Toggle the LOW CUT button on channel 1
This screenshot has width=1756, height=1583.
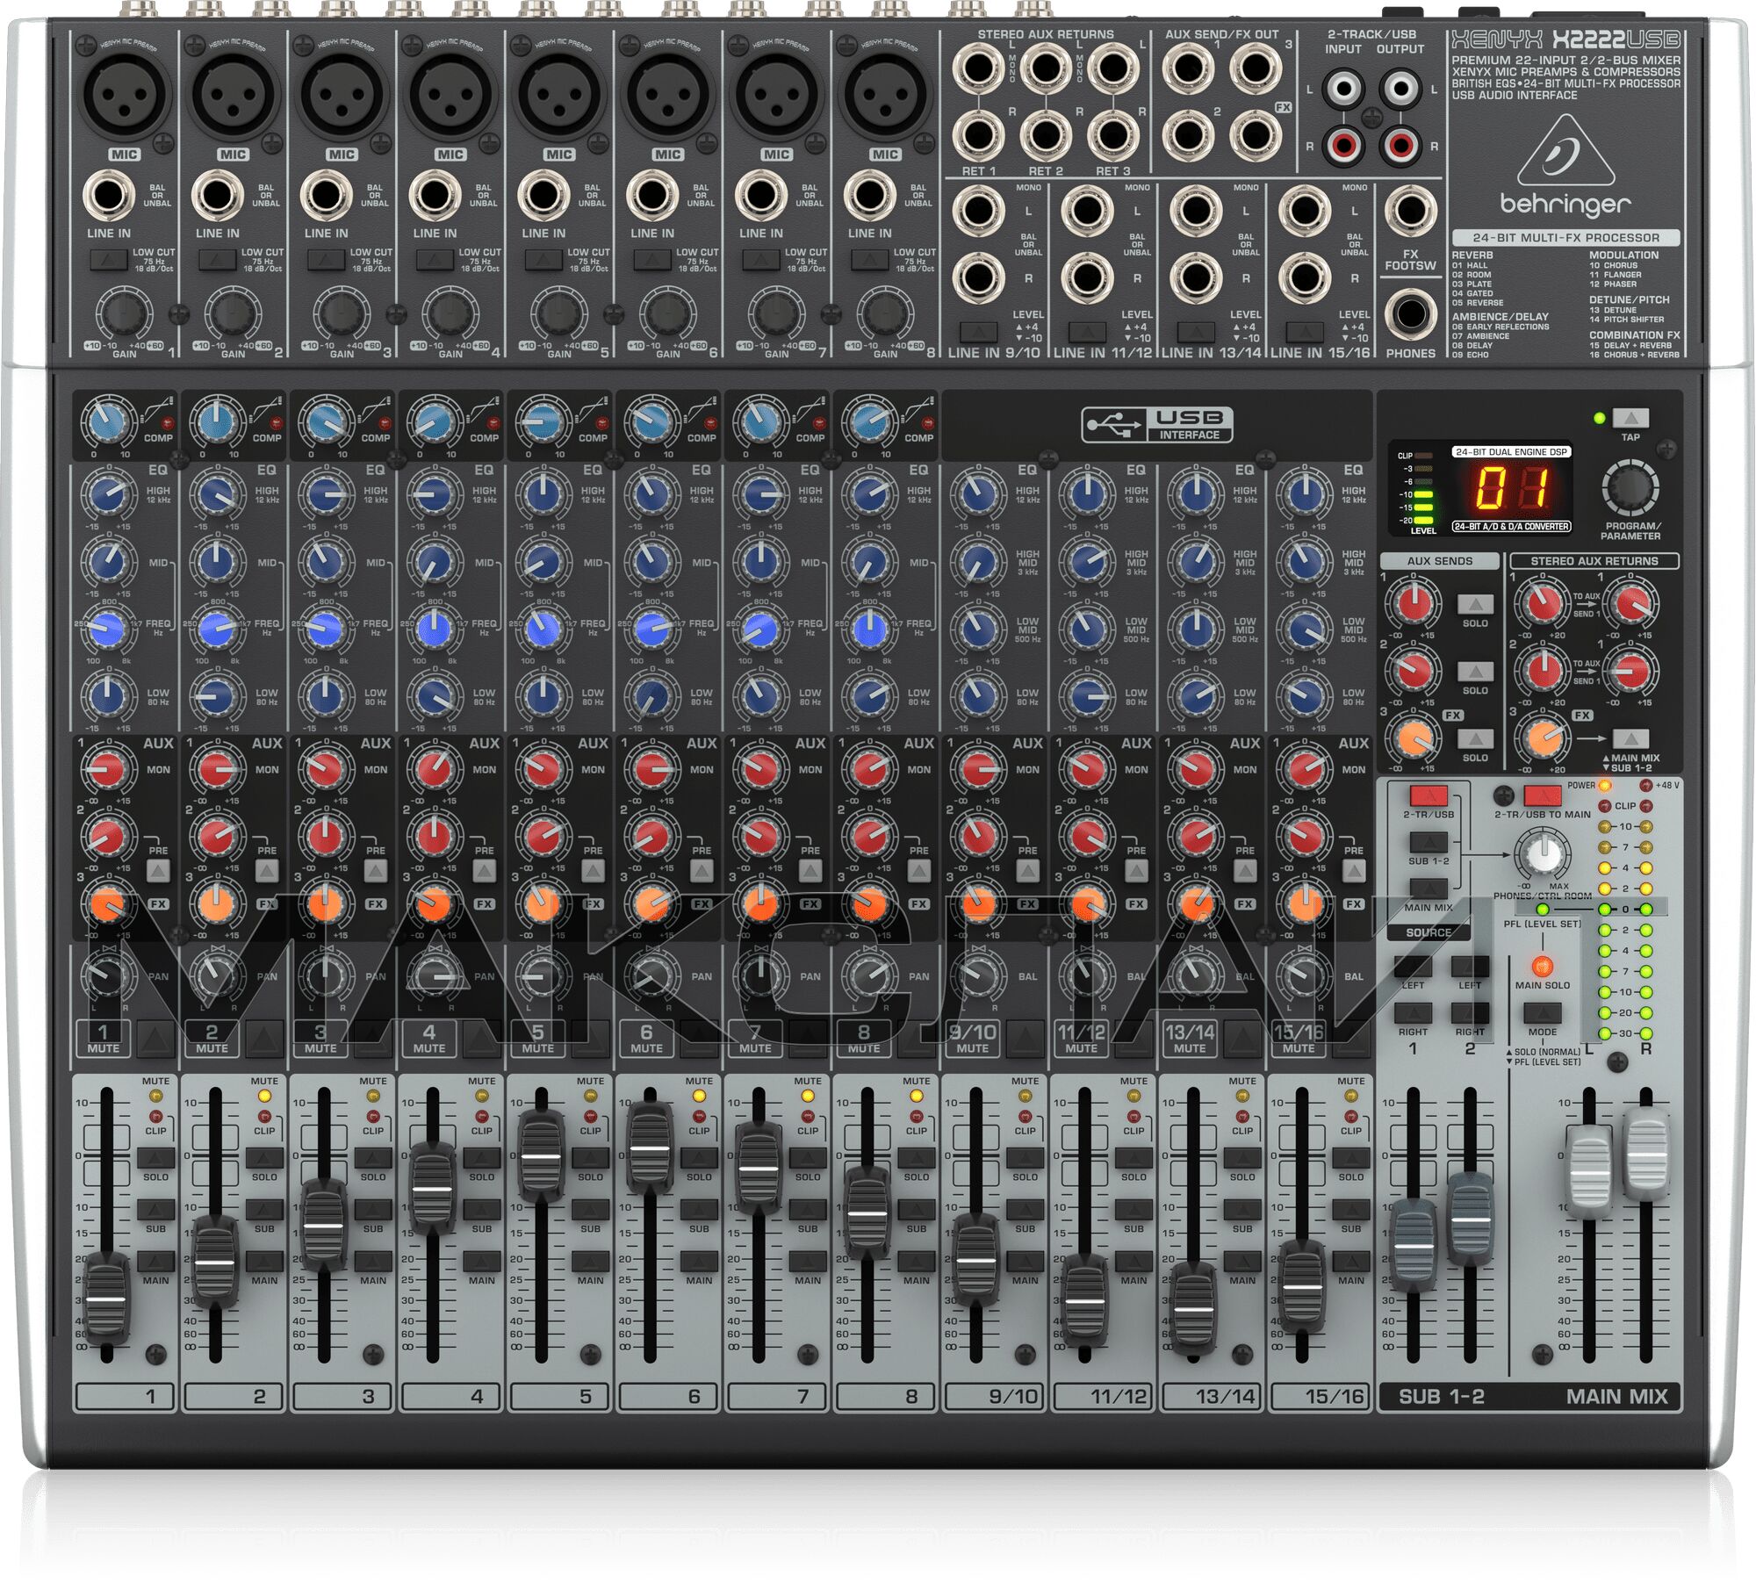coord(108,260)
